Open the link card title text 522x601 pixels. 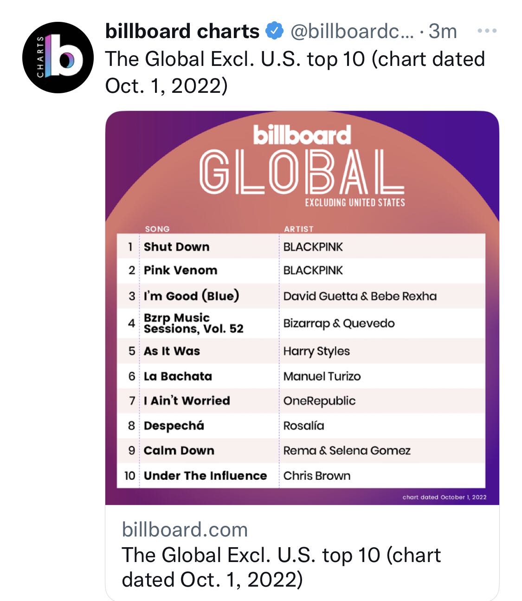281,567
